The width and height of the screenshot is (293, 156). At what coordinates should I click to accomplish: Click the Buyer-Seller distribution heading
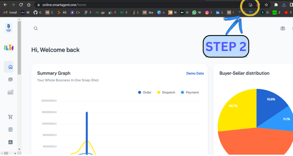[244, 73]
